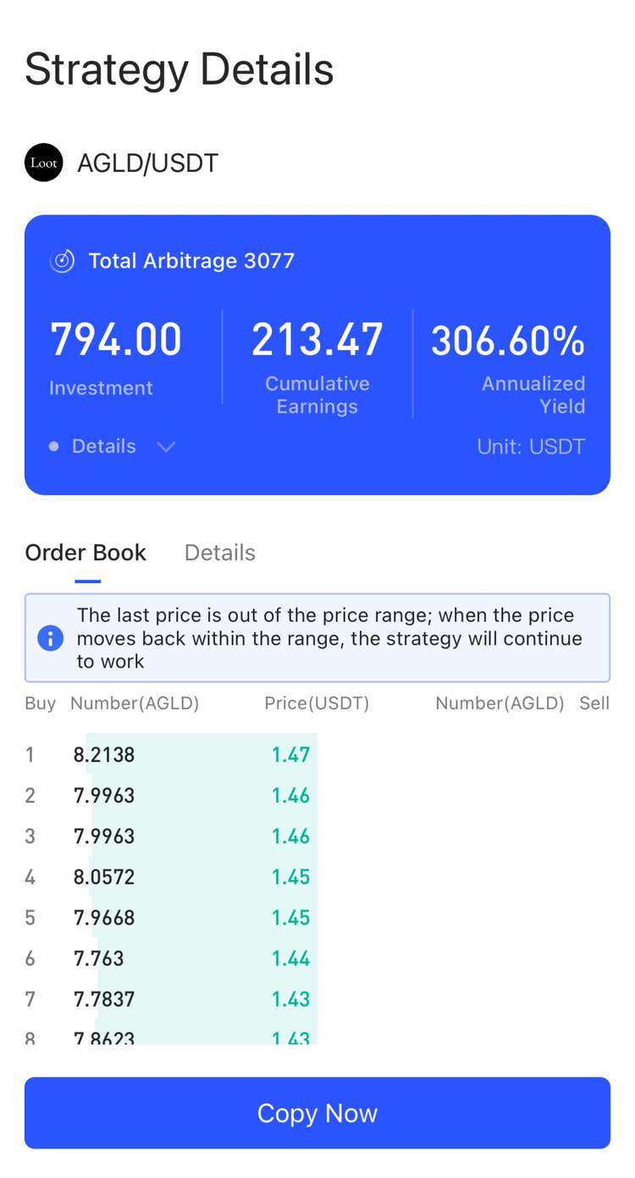Click the 213.47 Cumulative Earnings value

coord(317,340)
